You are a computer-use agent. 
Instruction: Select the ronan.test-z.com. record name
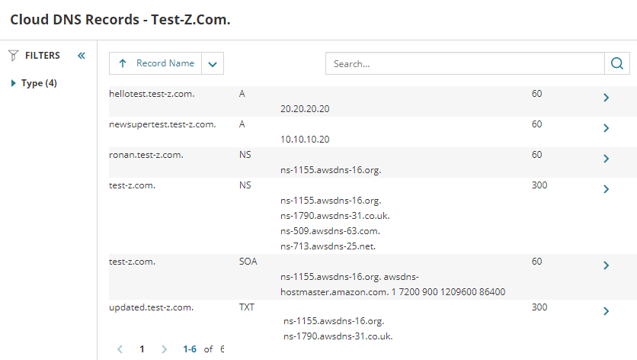[146, 155]
